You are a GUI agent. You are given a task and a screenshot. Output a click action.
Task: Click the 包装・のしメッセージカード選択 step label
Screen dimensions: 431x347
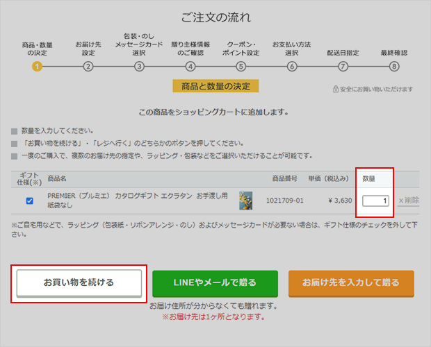pos(139,44)
